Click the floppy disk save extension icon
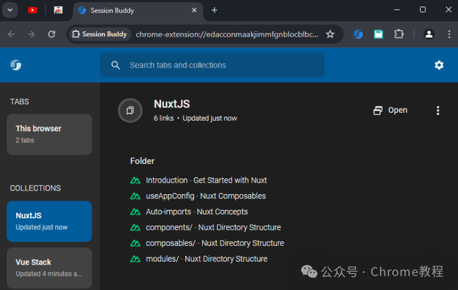This screenshot has width=458, height=290. (x=378, y=34)
